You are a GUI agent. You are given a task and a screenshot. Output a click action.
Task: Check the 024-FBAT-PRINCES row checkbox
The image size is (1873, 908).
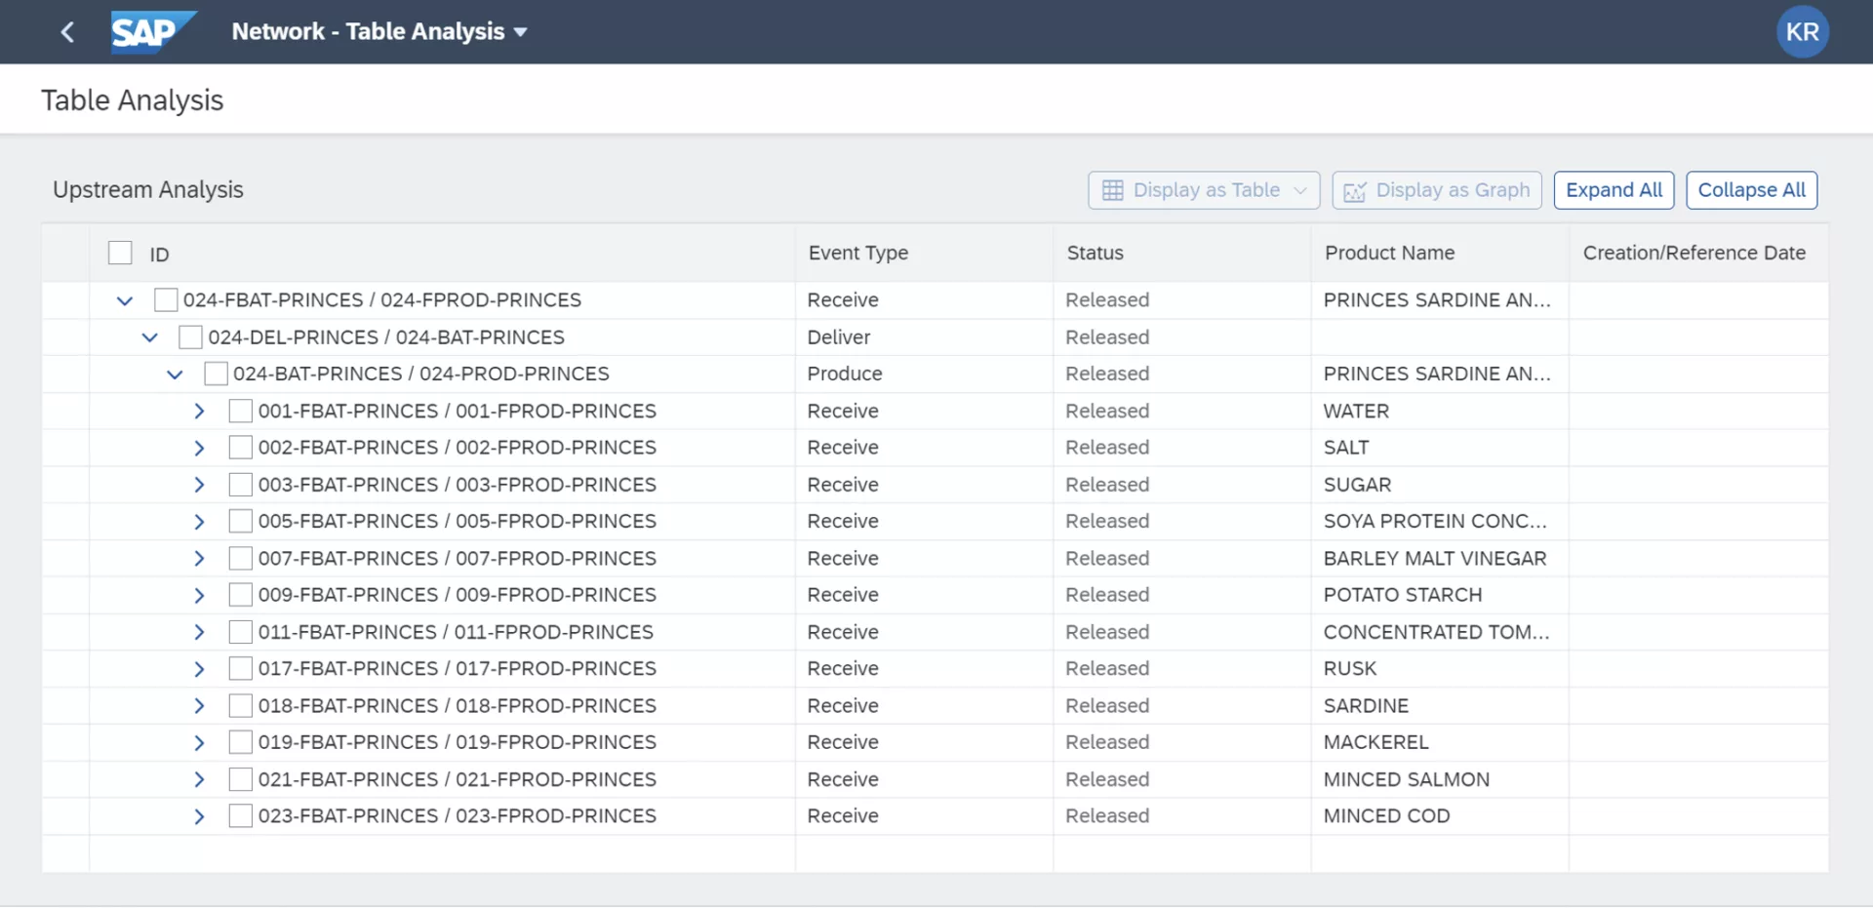[x=166, y=299]
